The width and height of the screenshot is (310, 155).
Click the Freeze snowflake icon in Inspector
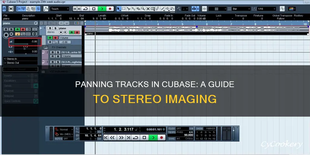(x=35, y=34)
